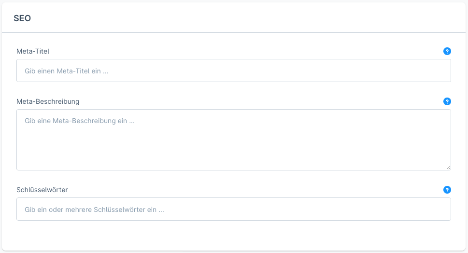Select the Schlüsselwörter input box
Viewport: 468px width, 253px height.
(x=233, y=209)
